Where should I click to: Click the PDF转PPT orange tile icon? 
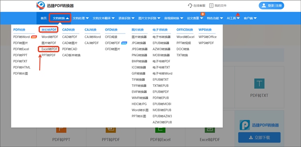(x=61, y=130)
